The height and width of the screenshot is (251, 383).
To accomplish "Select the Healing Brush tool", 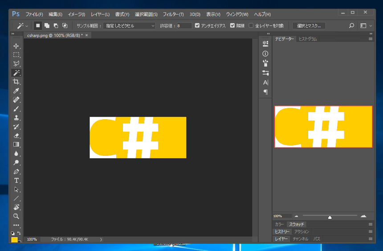I will 16,100.
